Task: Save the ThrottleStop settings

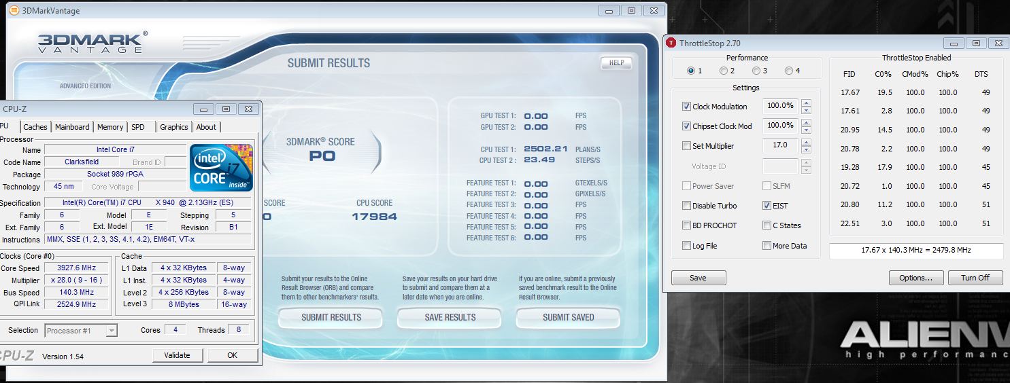Action: point(698,278)
